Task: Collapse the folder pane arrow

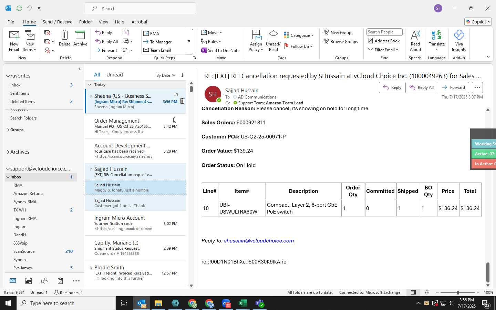Action: [x=80, y=69]
